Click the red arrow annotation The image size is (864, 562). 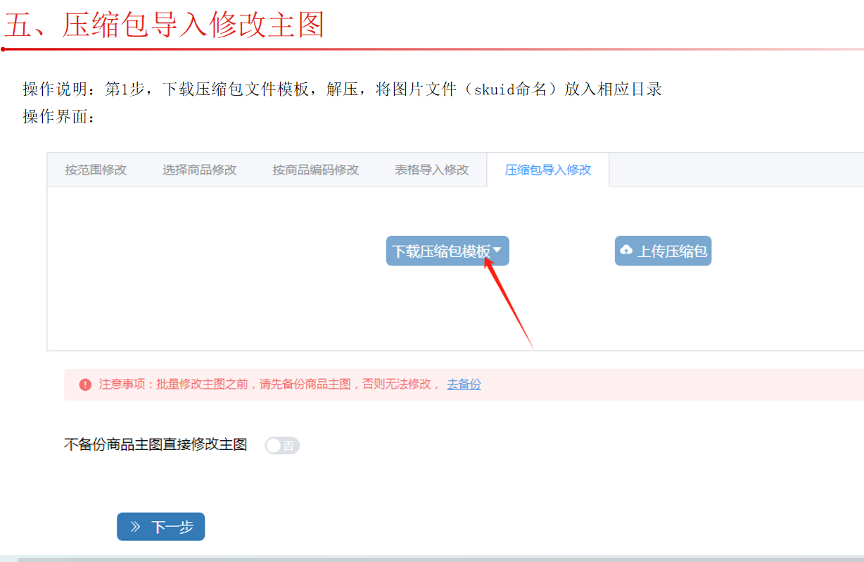coord(510,303)
